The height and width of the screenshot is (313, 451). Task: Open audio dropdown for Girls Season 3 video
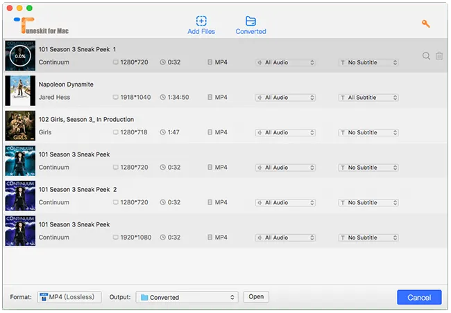tap(285, 132)
